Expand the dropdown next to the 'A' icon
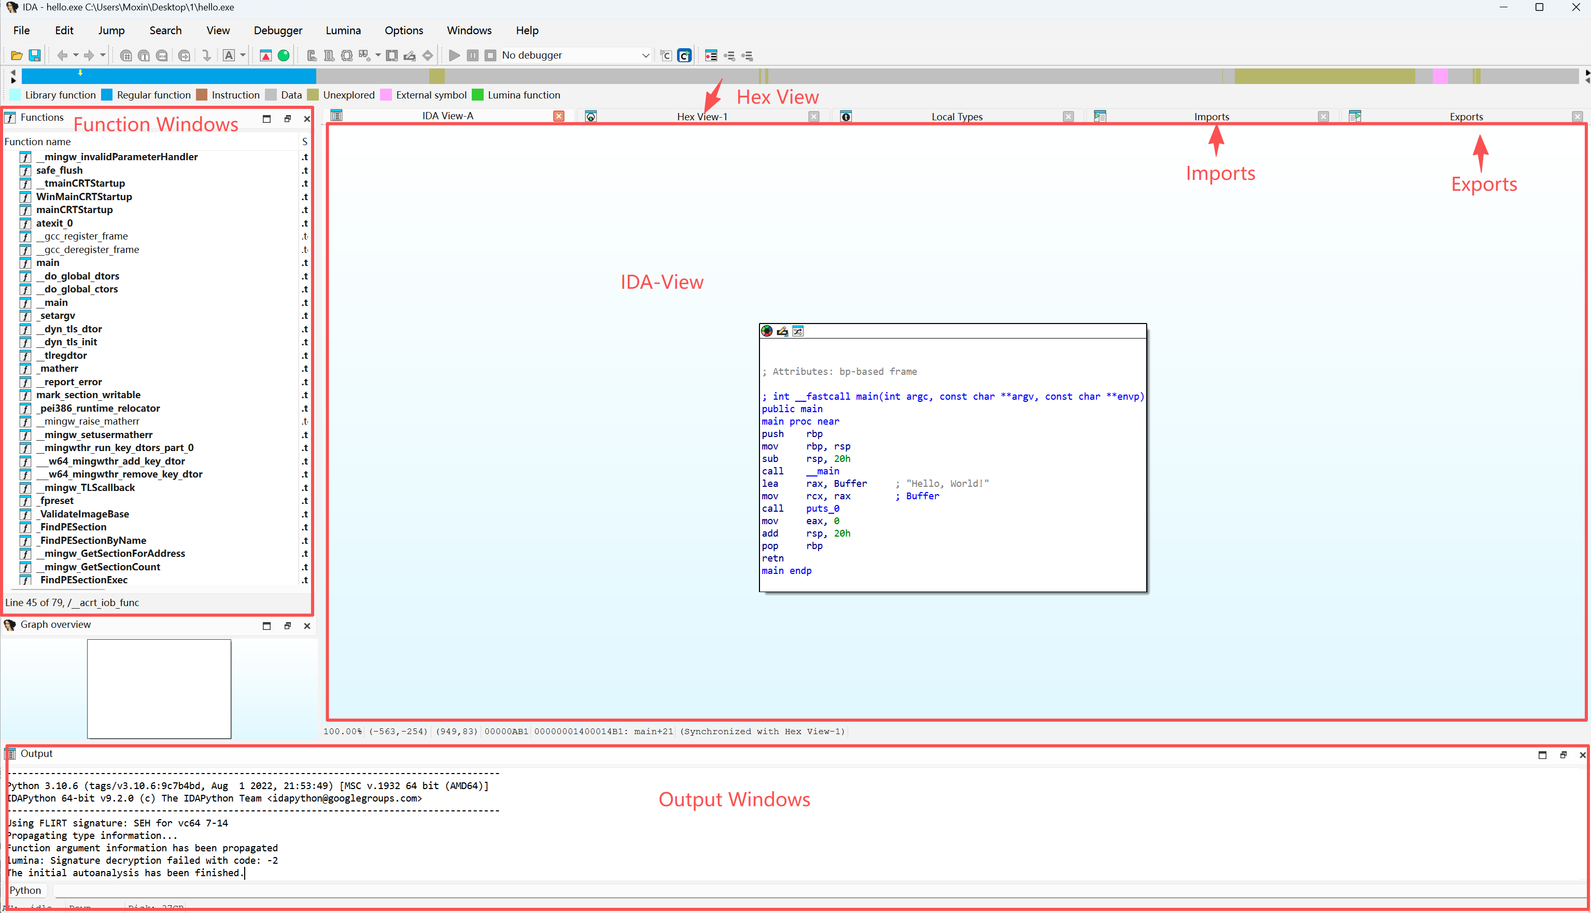The width and height of the screenshot is (1591, 913). coord(243,55)
